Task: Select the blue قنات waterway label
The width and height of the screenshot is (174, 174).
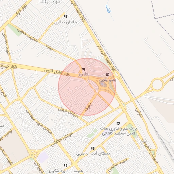Action: (108, 9)
